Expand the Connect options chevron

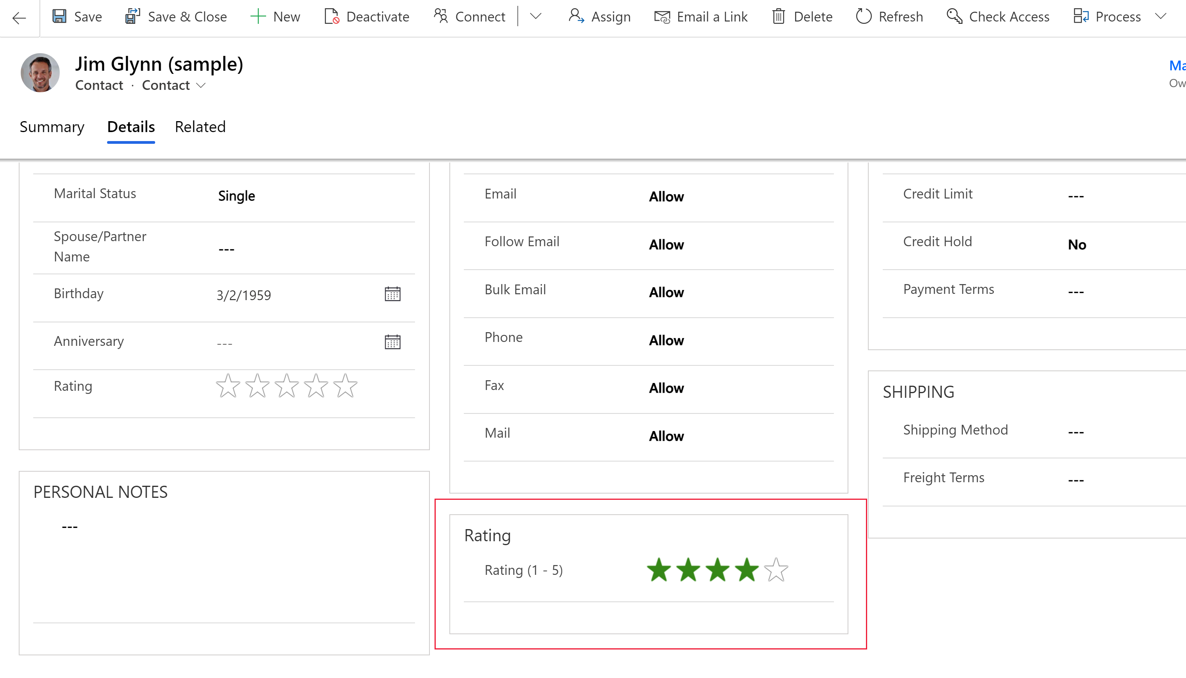535,17
